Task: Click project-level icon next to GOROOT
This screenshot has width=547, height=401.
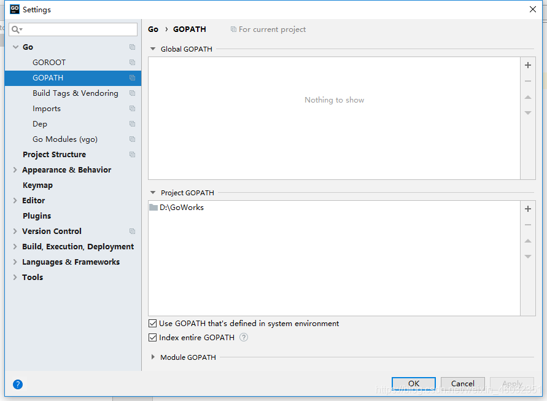Action: (x=132, y=63)
